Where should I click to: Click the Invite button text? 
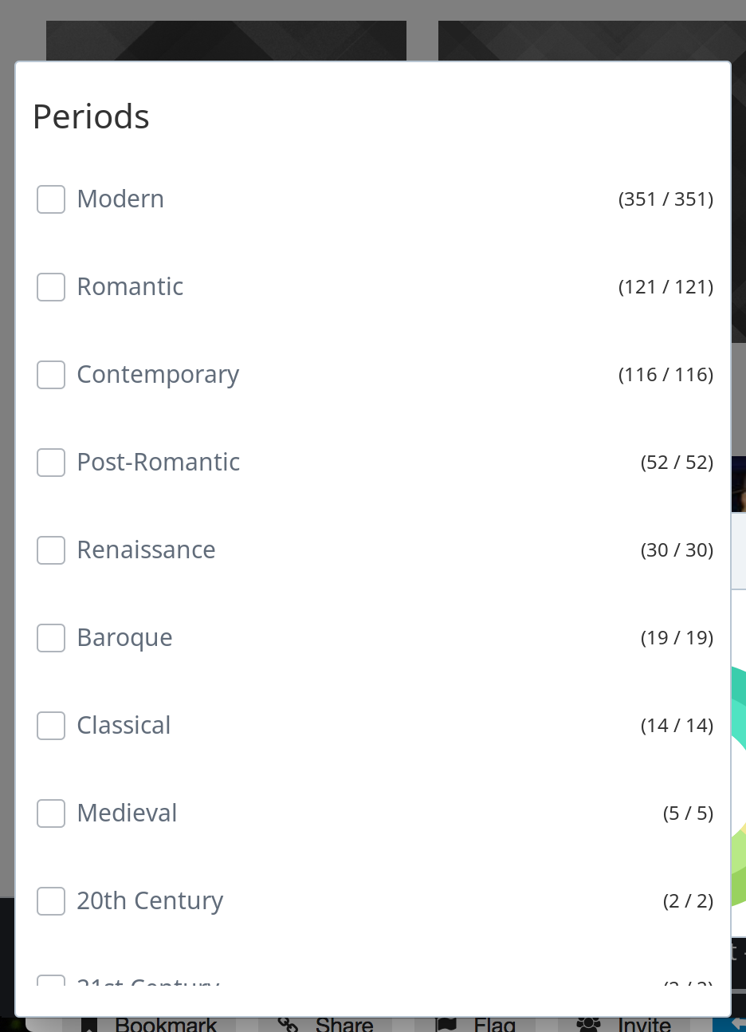coord(644,1025)
